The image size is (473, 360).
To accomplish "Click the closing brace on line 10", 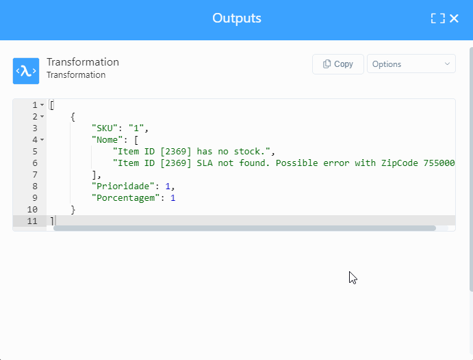I will [x=73, y=210].
